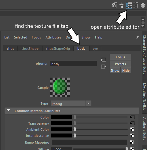Click the Transparency attribute's input connection icon
147x150 pixels.
click(132, 123)
